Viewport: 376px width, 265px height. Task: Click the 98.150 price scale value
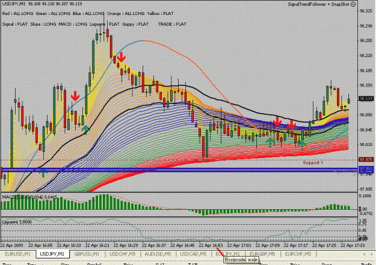point(366,85)
